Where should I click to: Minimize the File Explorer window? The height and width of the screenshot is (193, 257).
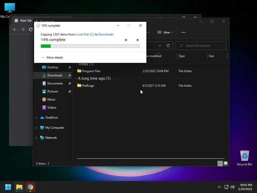click(x=201, y=21)
